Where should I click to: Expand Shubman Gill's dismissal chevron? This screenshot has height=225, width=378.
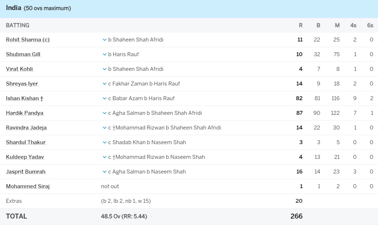click(104, 55)
